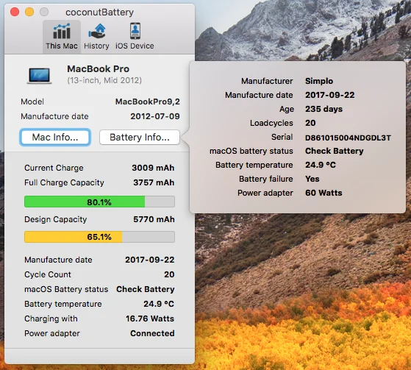Click Check Battery status in popover
Viewport: 411px width, 370px height.
click(x=335, y=151)
